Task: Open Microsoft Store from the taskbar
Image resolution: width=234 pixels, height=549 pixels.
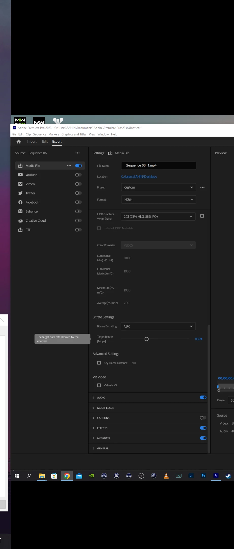Action: pyautogui.click(x=54, y=476)
